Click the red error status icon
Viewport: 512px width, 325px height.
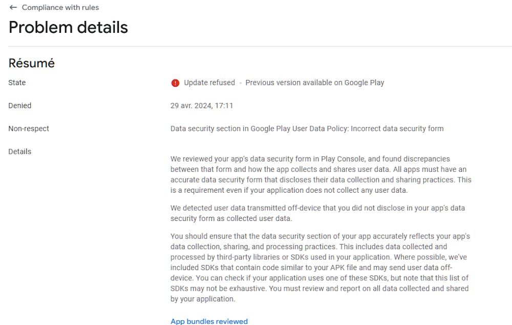tap(175, 83)
